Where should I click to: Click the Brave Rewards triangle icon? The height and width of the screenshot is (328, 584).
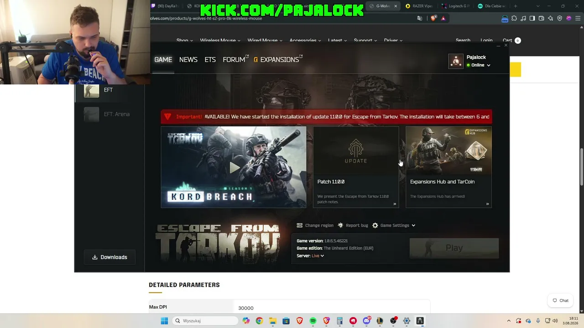point(443,18)
